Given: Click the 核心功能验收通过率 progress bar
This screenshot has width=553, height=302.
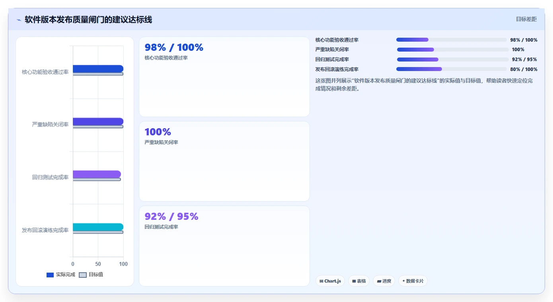Looking at the screenshot, I should [452, 40].
